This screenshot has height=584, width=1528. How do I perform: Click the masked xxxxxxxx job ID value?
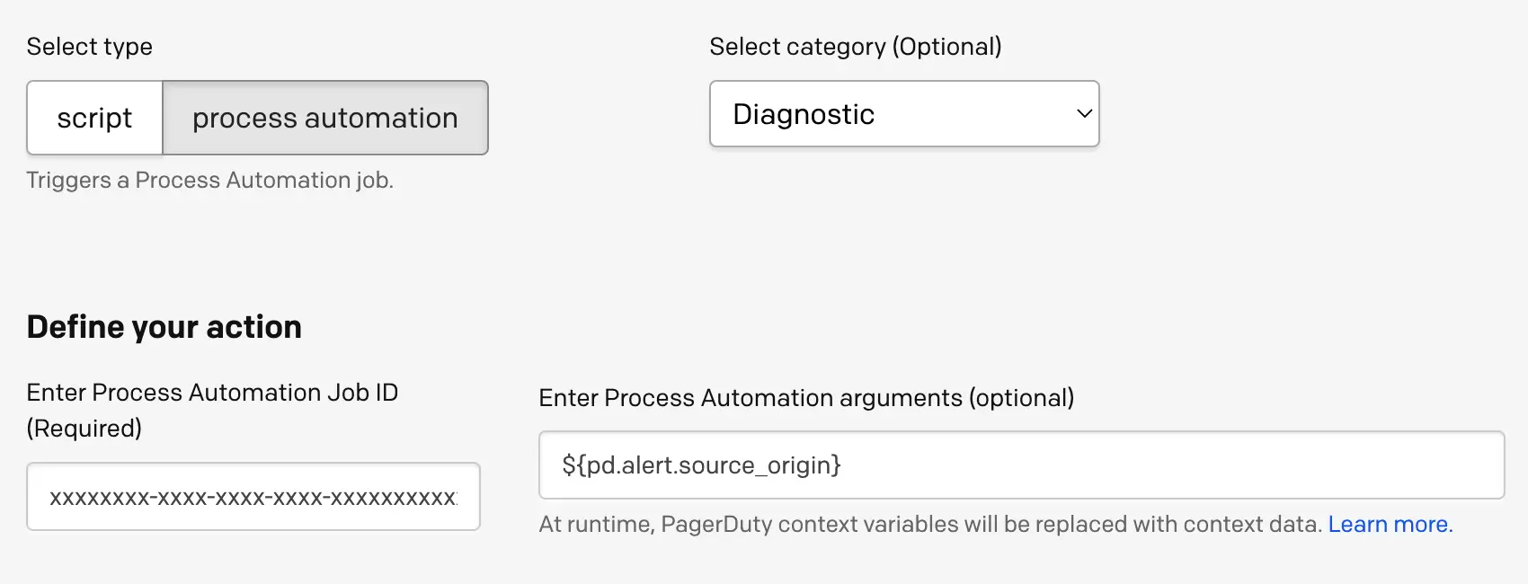click(x=252, y=498)
